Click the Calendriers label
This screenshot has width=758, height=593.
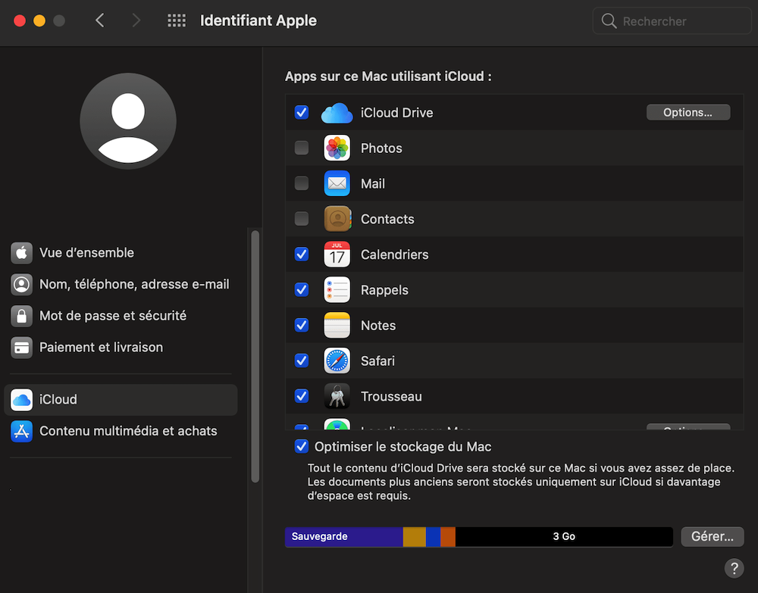click(x=394, y=254)
